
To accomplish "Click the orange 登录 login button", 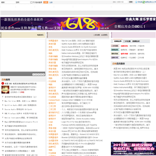I will (45, 2).
